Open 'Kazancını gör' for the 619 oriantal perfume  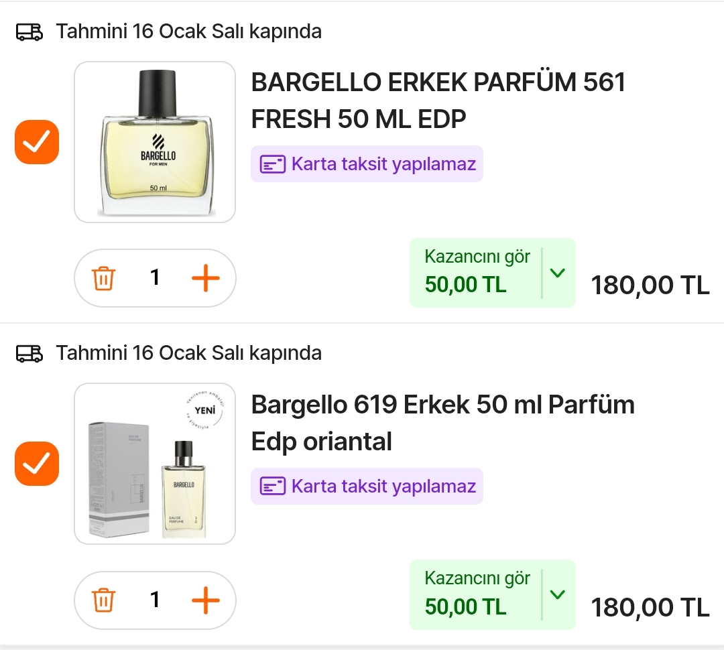[x=477, y=594]
